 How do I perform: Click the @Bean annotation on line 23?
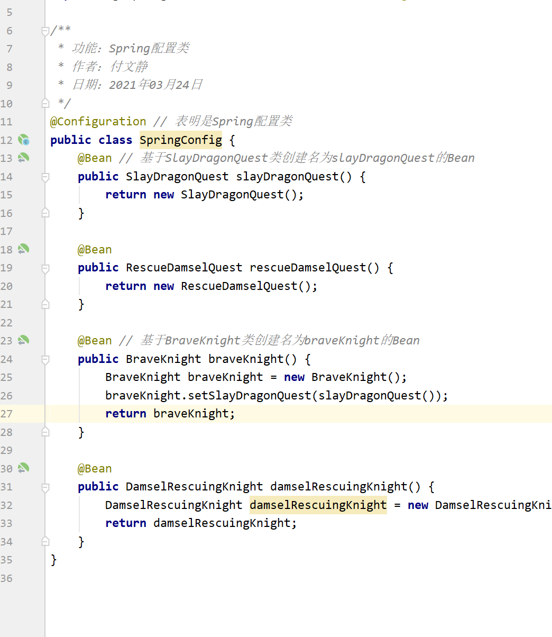tap(95, 341)
